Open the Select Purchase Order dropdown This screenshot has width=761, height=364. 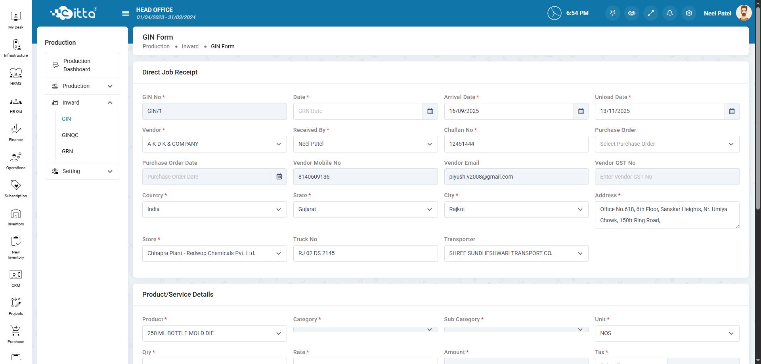(667, 144)
